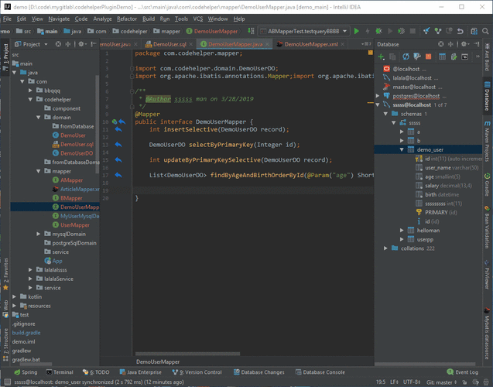Viewport: 493px width, 387px height.
Task: Open the 9: Version Control tool window
Action: click(197, 372)
